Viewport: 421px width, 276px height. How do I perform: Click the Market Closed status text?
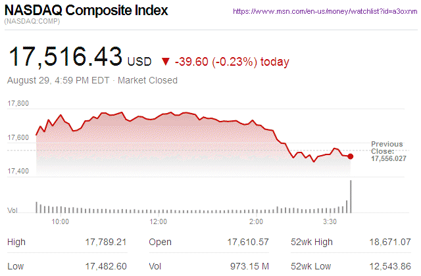(x=147, y=81)
